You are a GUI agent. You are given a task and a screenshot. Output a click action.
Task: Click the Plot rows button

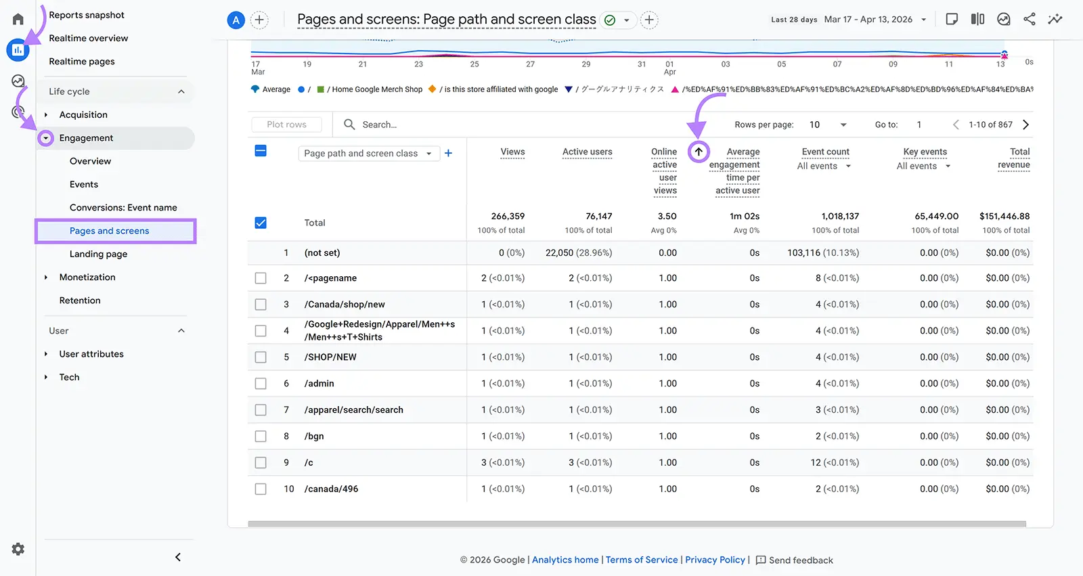pos(286,125)
